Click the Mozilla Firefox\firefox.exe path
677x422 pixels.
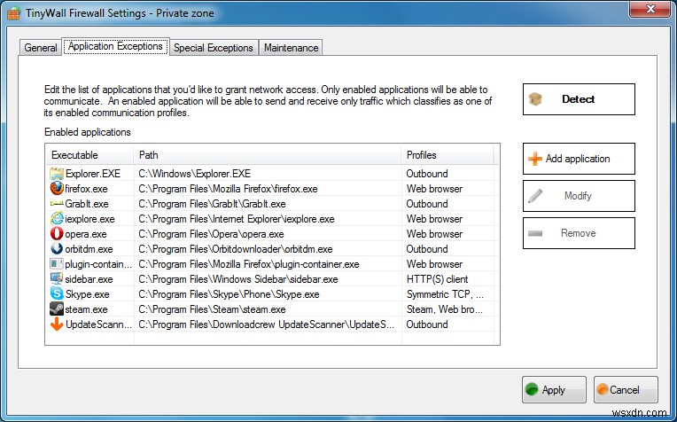(228, 189)
